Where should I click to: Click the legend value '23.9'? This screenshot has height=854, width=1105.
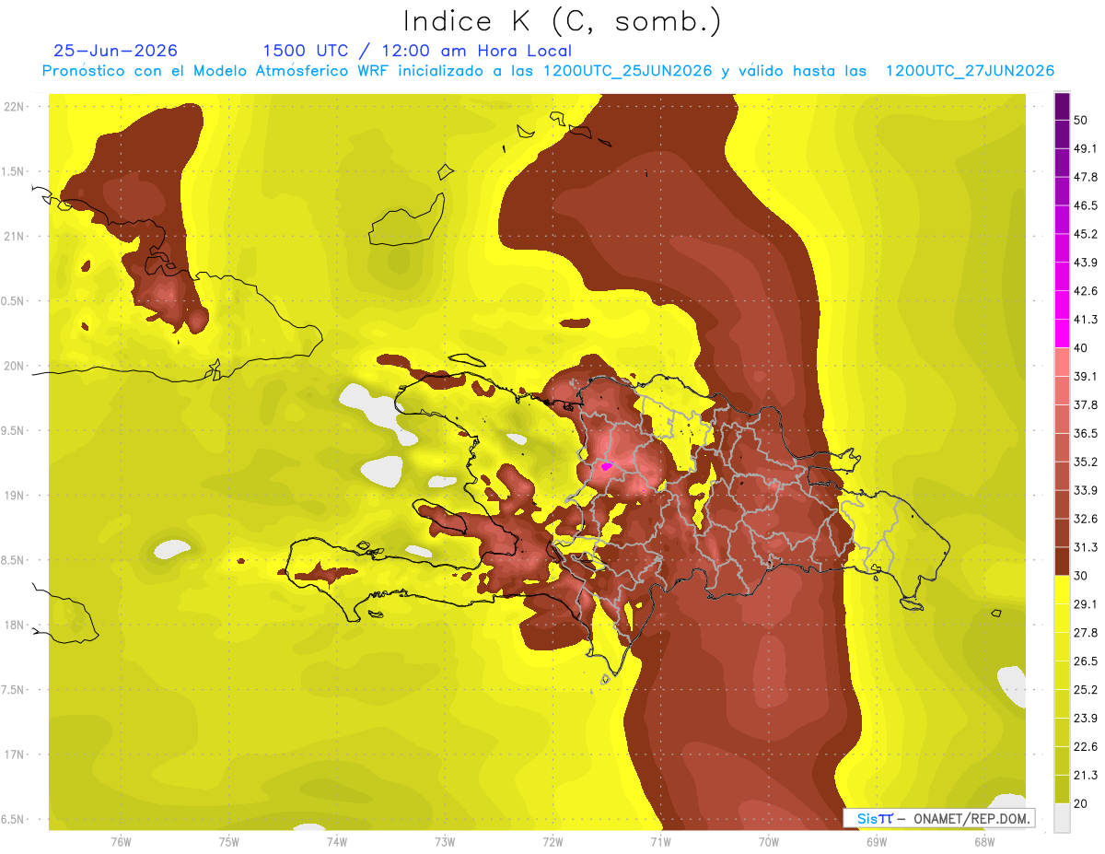[x=1085, y=719]
